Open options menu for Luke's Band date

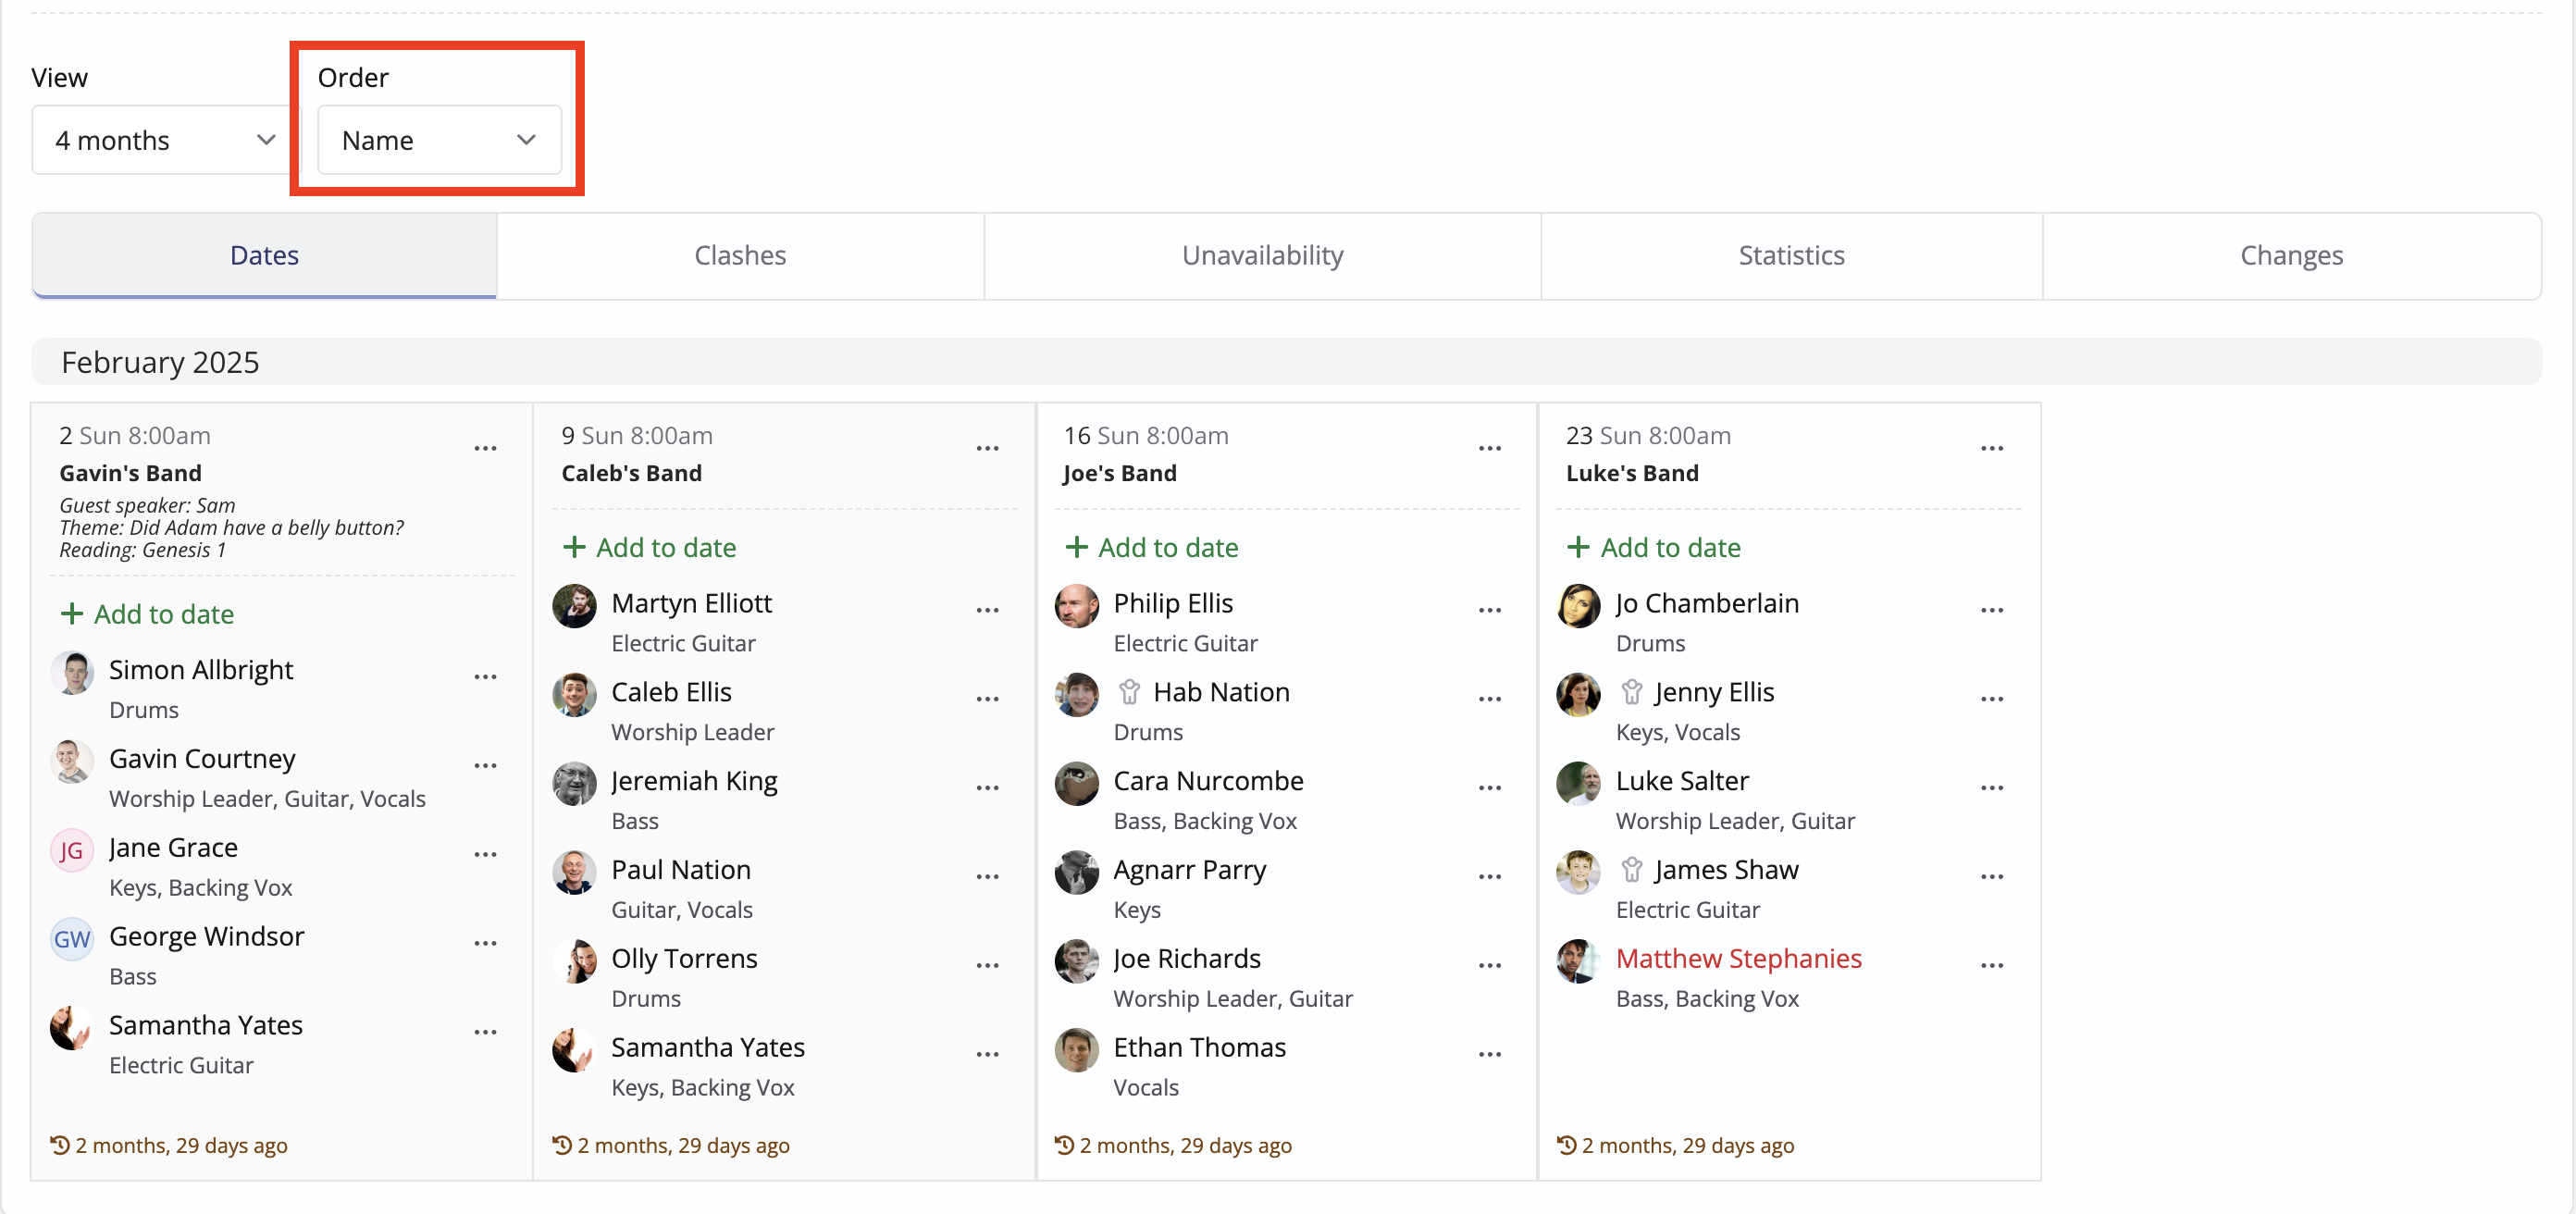point(1991,449)
